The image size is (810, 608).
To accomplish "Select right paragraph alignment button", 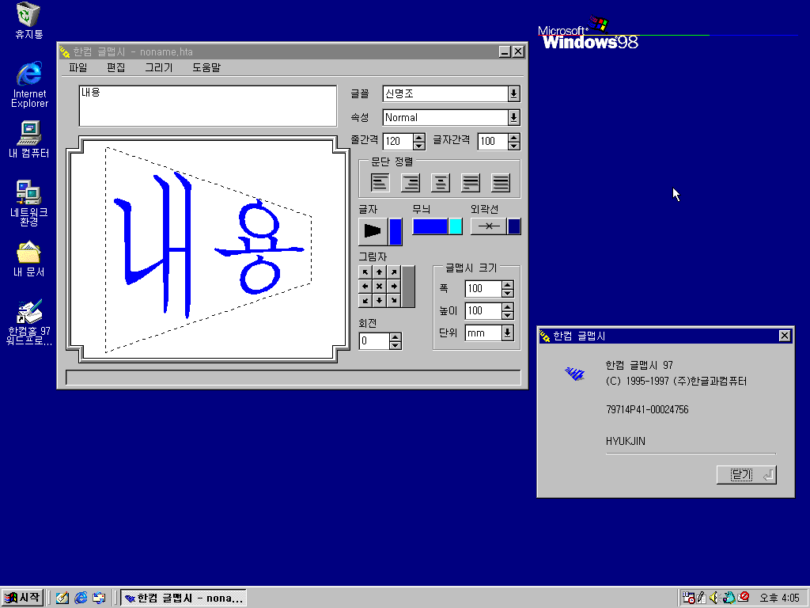I will click(x=411, y=182).
